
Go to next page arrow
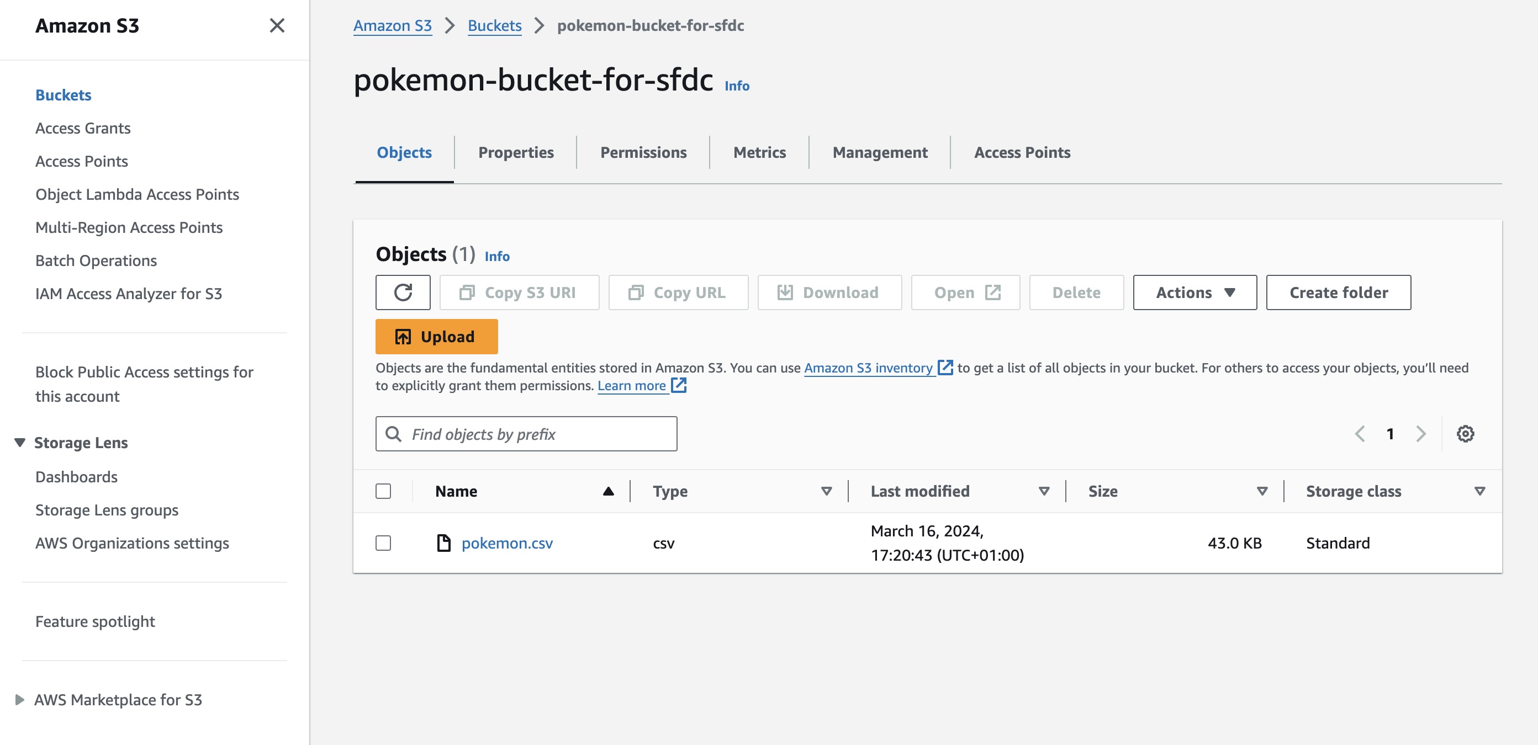tap(1421, 434)
